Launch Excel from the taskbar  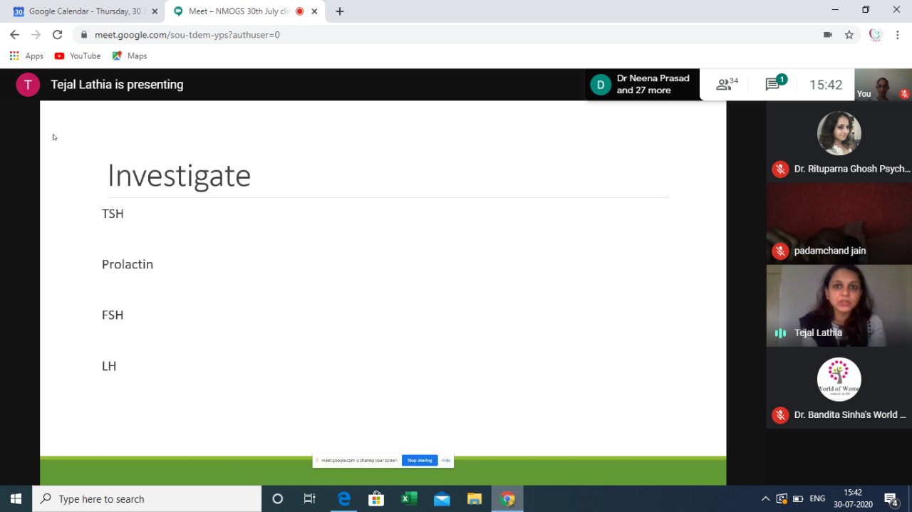[409, 498]
